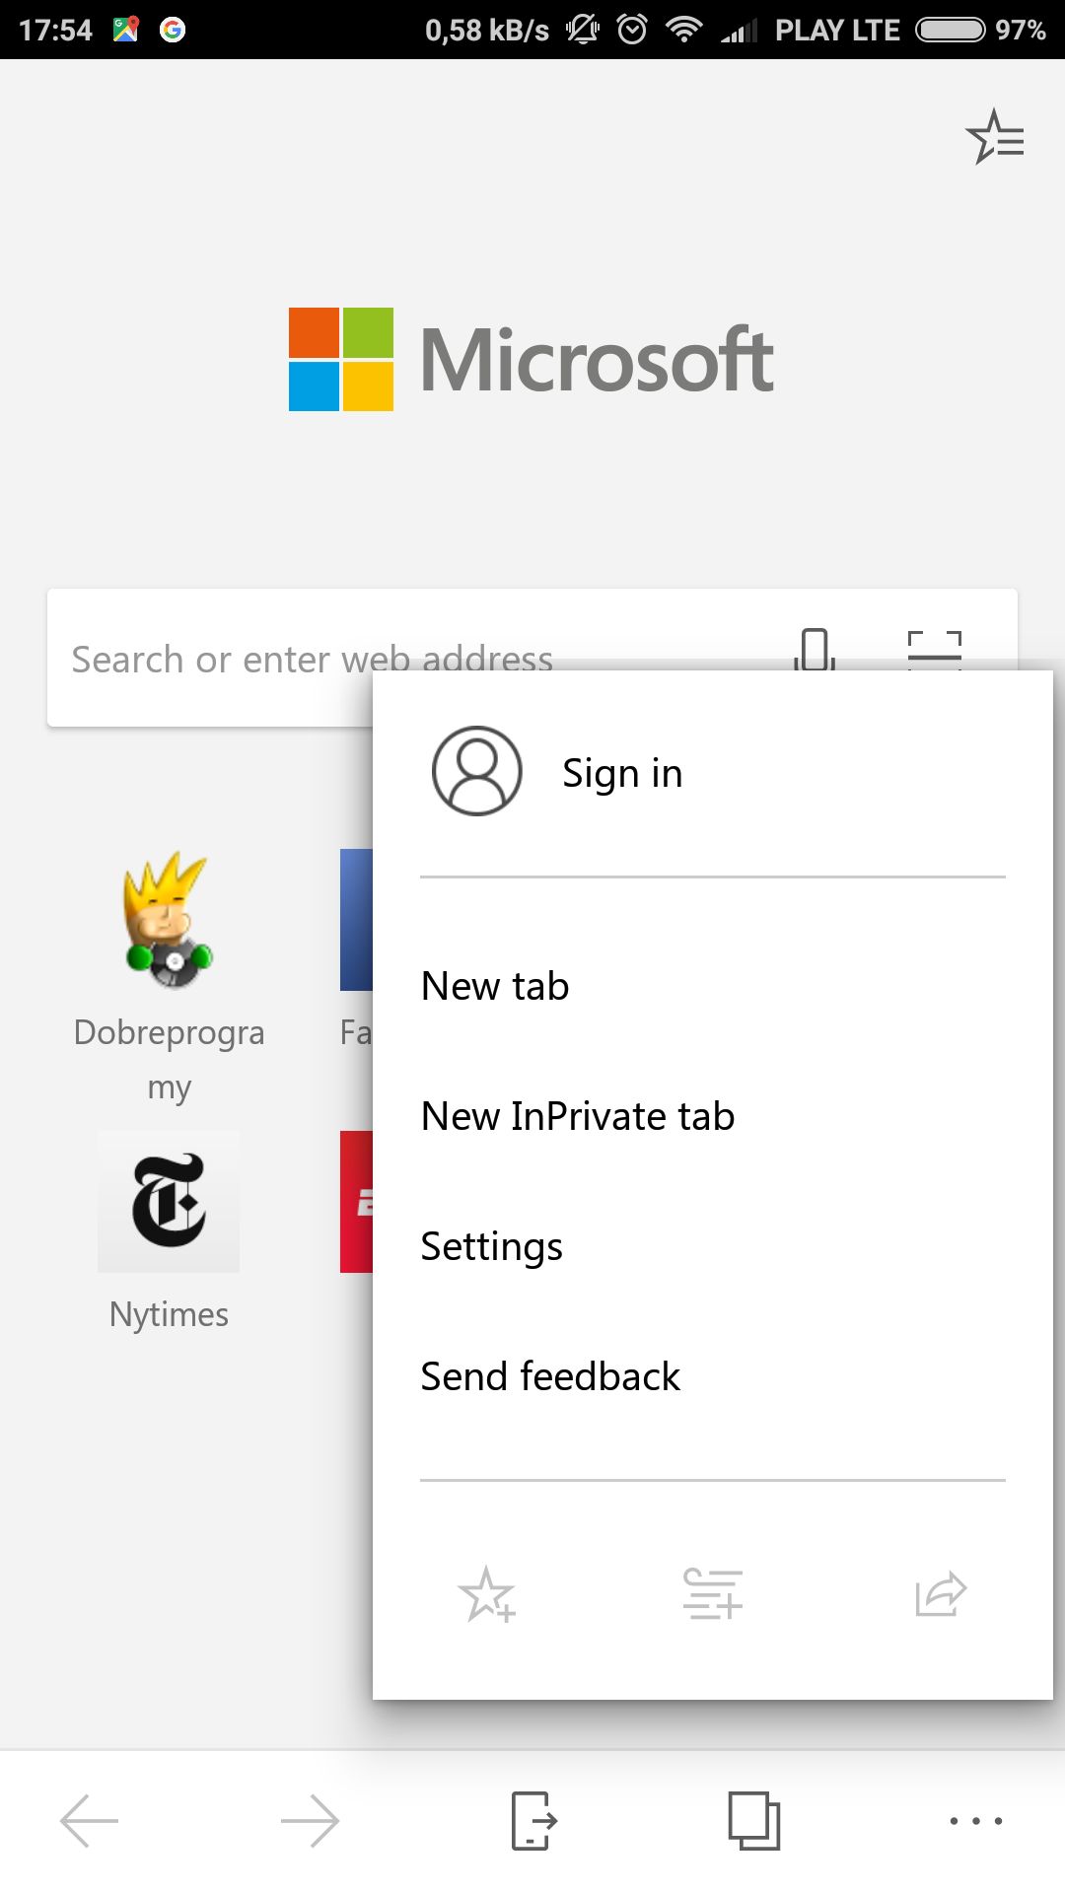The height and width of the screenshot is (1893, 1065).
Task: Open the favorites hub star icon
Action: (x=995, y=137)
